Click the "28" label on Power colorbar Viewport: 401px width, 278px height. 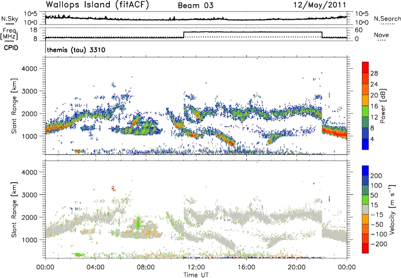coord(374,73)
